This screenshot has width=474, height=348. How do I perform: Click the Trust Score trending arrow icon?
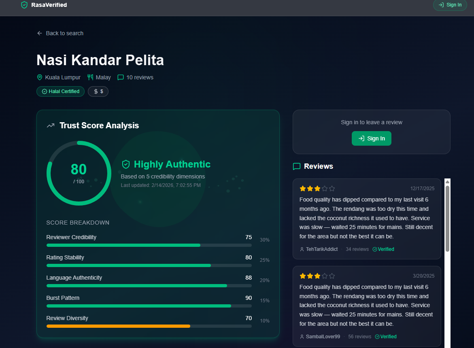coord(51,125)
